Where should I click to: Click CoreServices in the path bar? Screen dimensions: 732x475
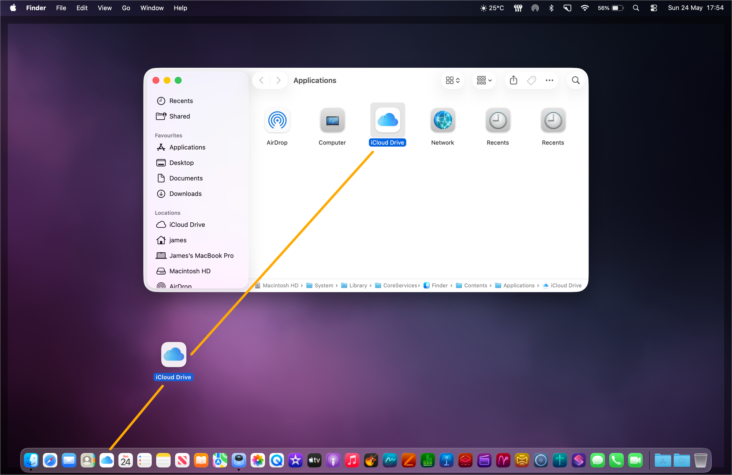pyautogui.click(x=396, y=286)
